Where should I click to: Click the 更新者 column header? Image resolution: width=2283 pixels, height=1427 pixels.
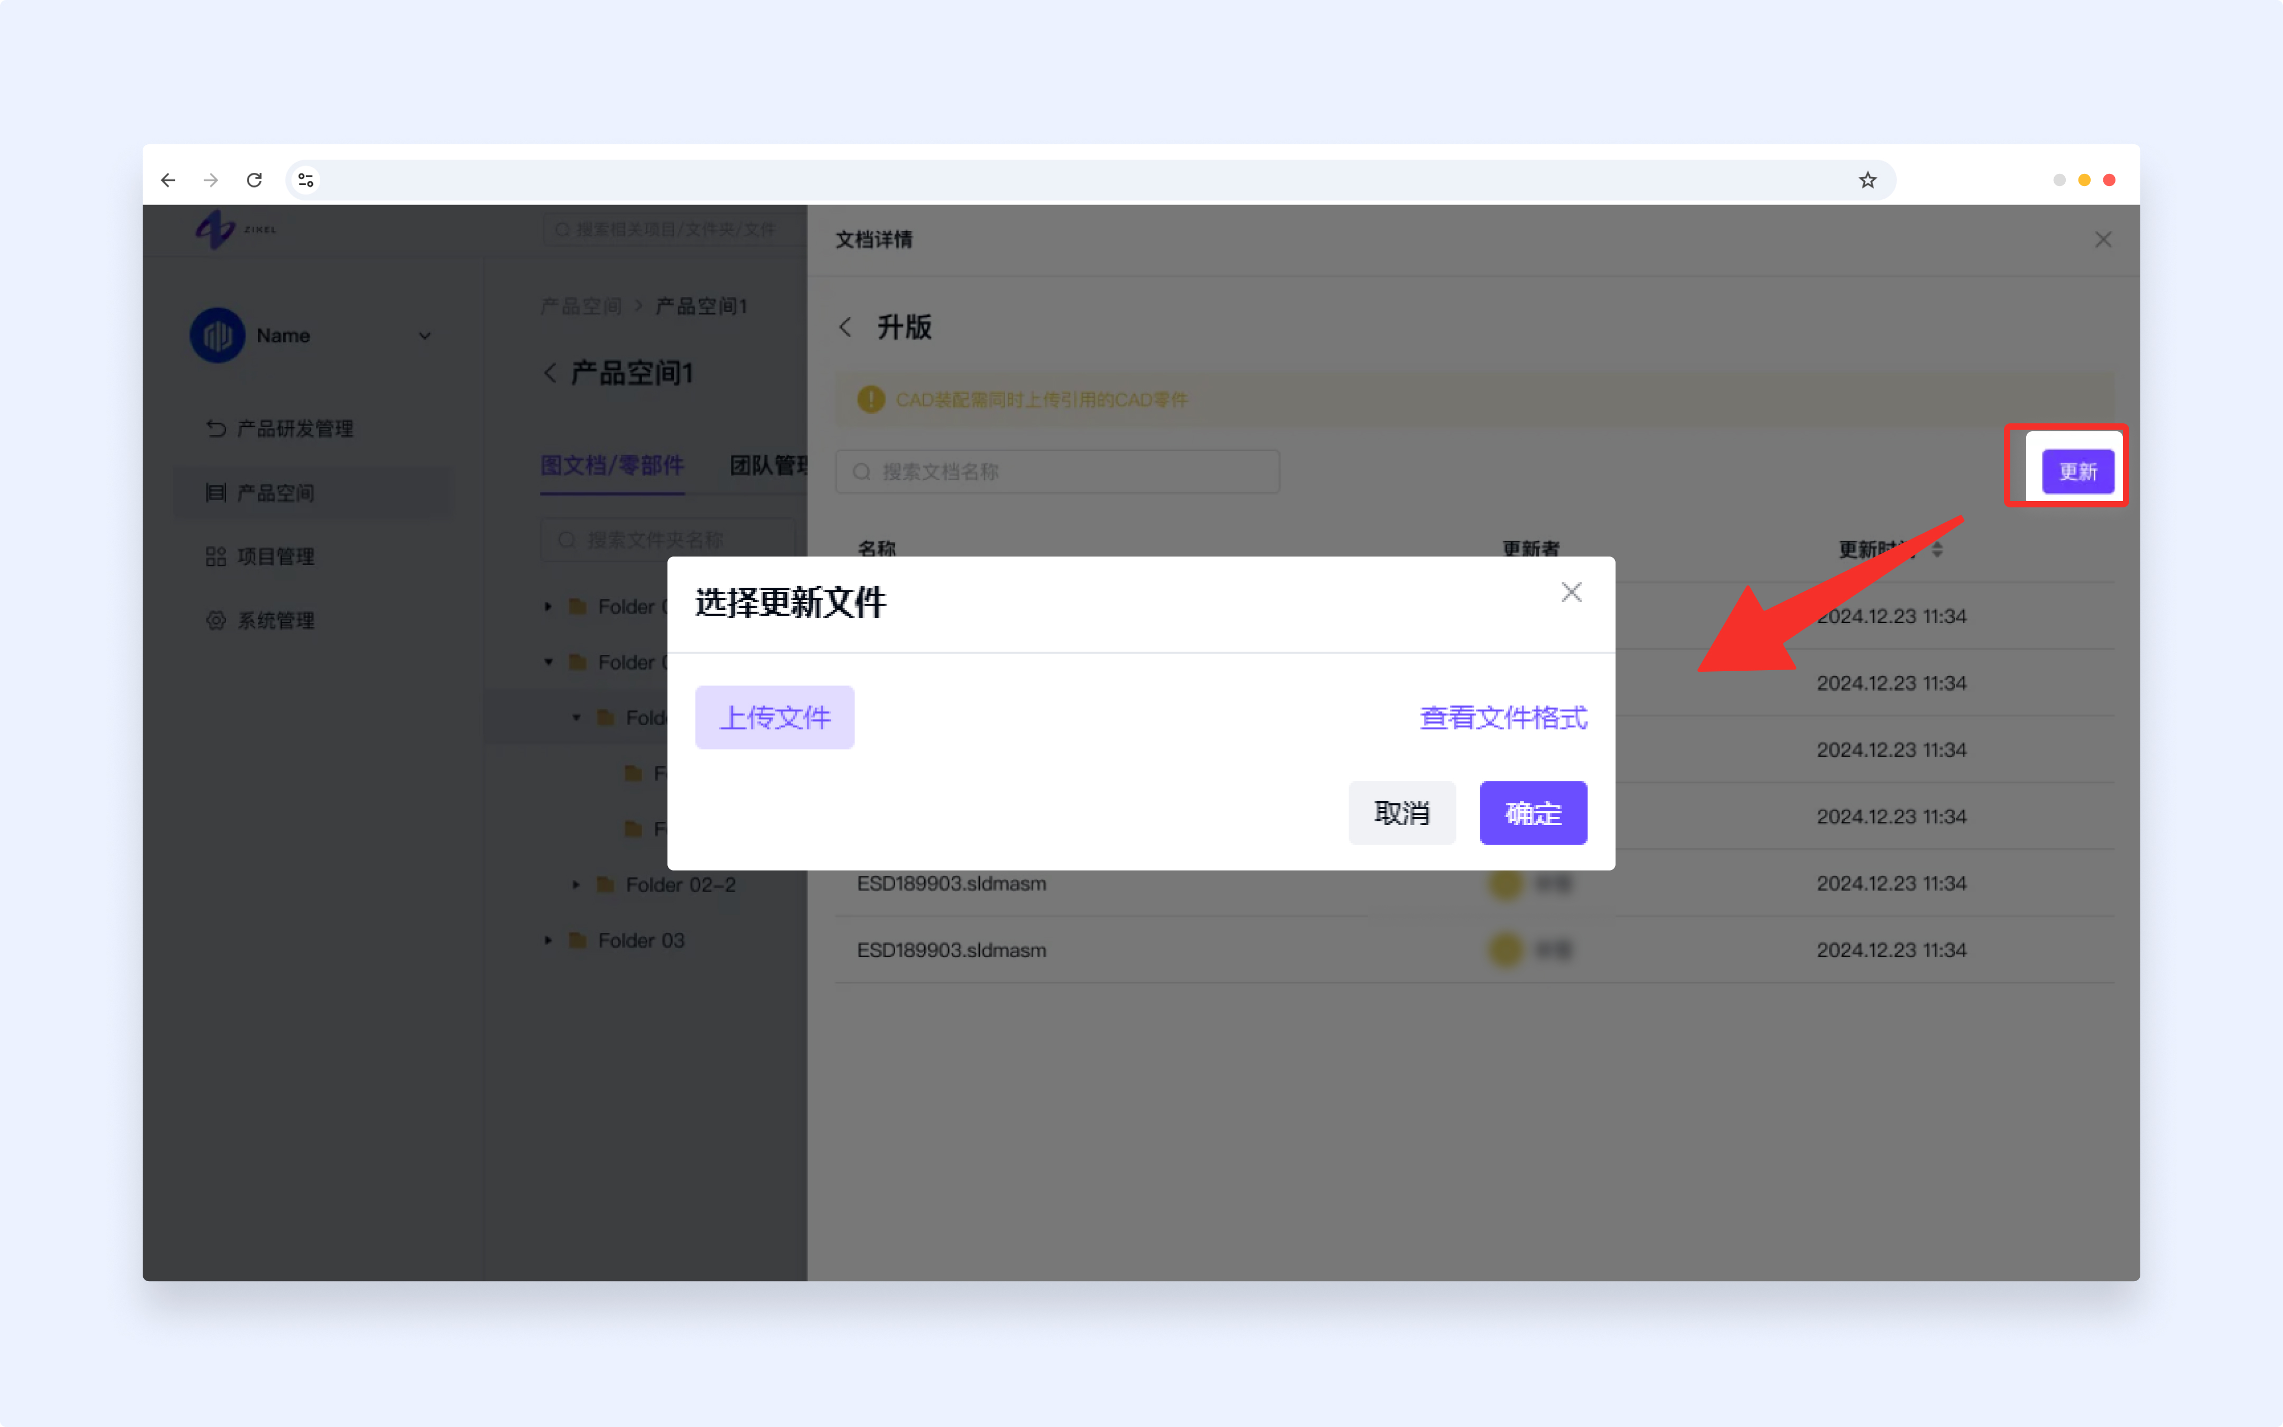pos(1531,549)
